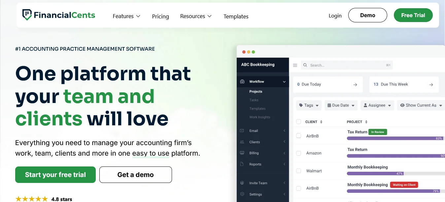The width and height of the screenshot is (445, 202).
Task: Click the Billing icon in sidebar
Action: pos(242,153)
